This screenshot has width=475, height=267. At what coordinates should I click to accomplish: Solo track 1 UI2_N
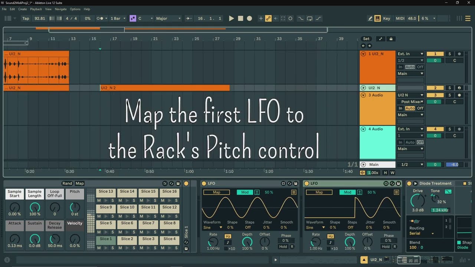(x=449, y=54)
